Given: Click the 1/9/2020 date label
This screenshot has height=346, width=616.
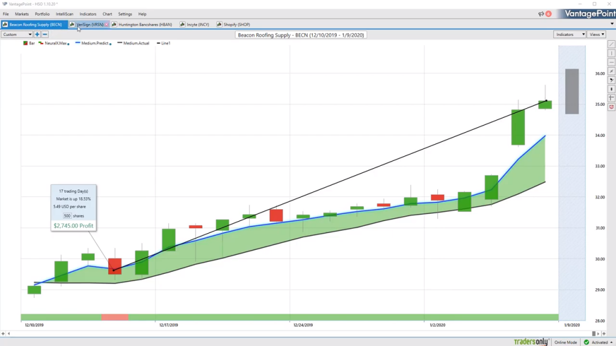Looking at the screenshot, I should point(572,325).
